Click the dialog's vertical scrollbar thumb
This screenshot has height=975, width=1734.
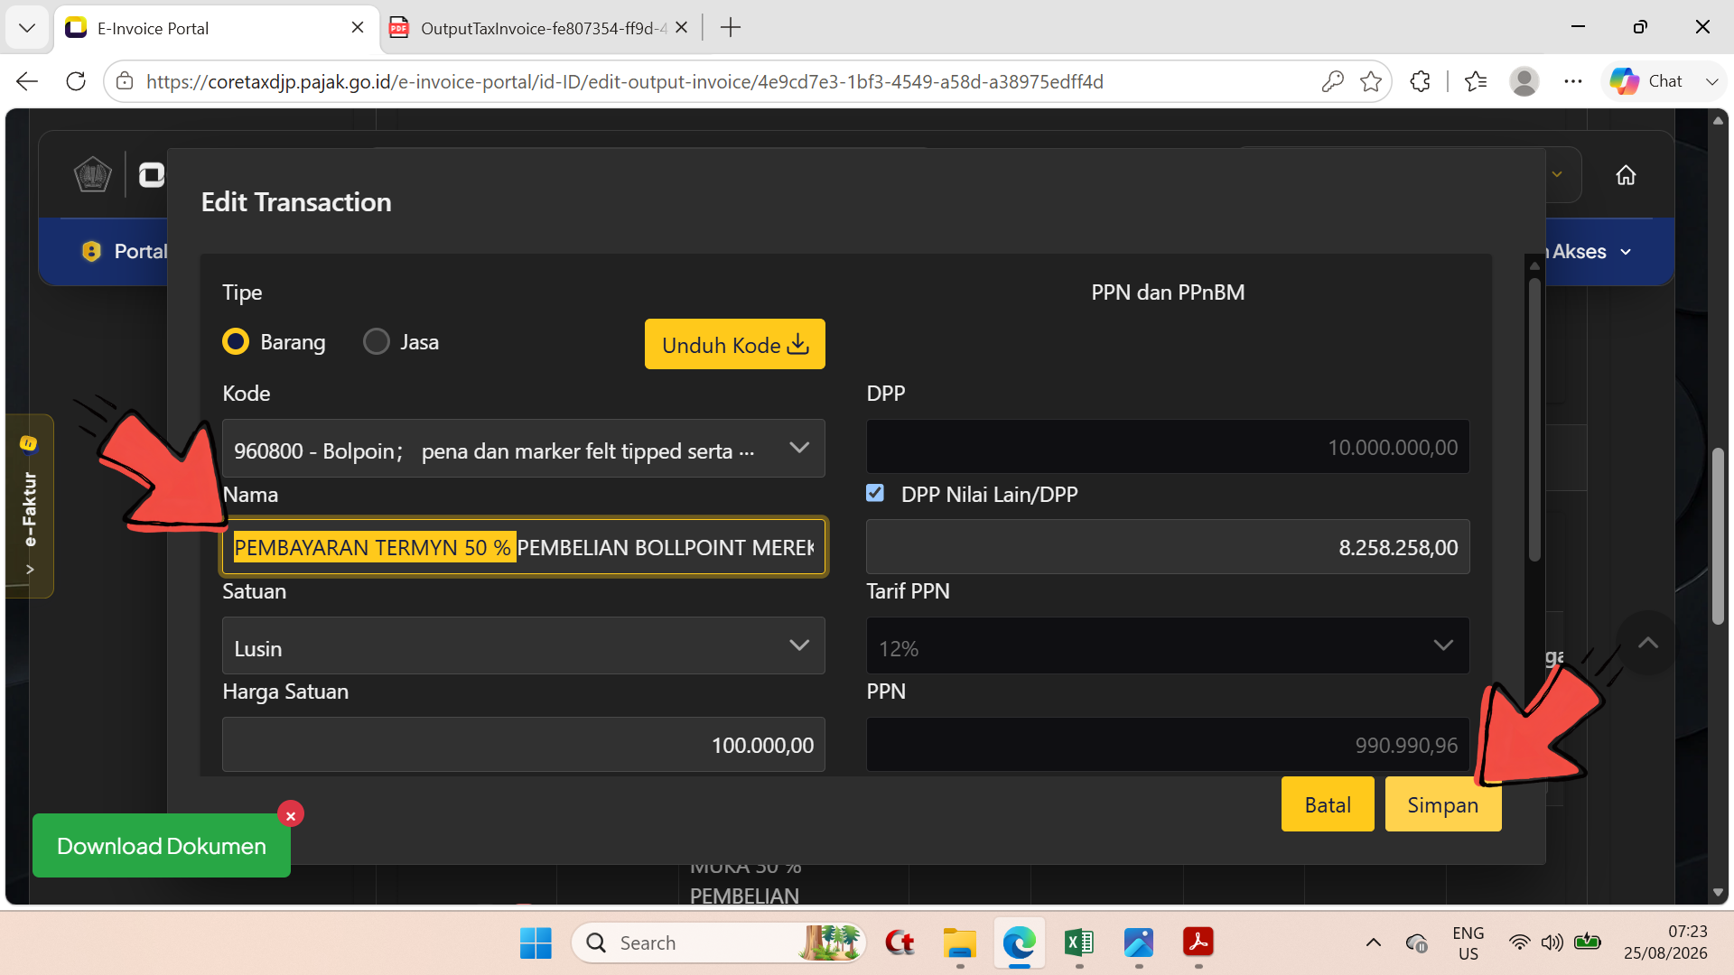click(x=1534, y=420)
